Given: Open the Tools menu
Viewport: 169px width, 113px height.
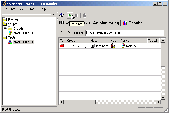Looking at the screenshot, I should [x=33, y=9].
